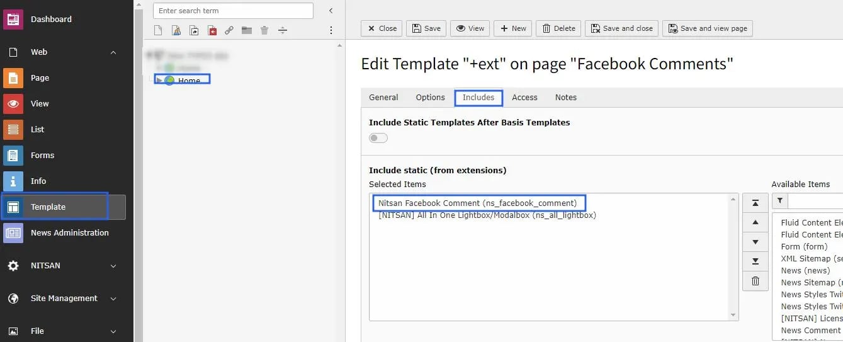Click the menu separator icon in tree toolbar
This screenshot has height=342, width=843.
[x=283, y=30]
